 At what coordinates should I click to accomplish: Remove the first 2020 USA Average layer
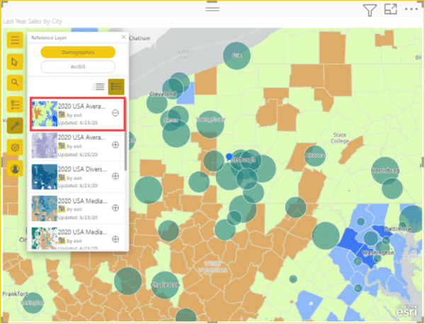pos(115,113)
